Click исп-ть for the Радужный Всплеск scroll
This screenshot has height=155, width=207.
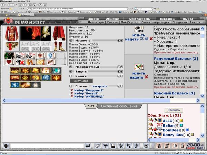(x=139, y=73)
